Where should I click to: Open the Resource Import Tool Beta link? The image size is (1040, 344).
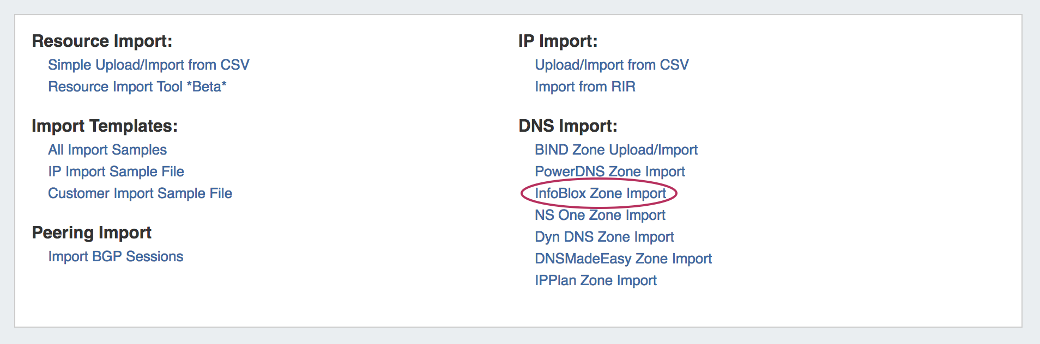pos(137,87)
